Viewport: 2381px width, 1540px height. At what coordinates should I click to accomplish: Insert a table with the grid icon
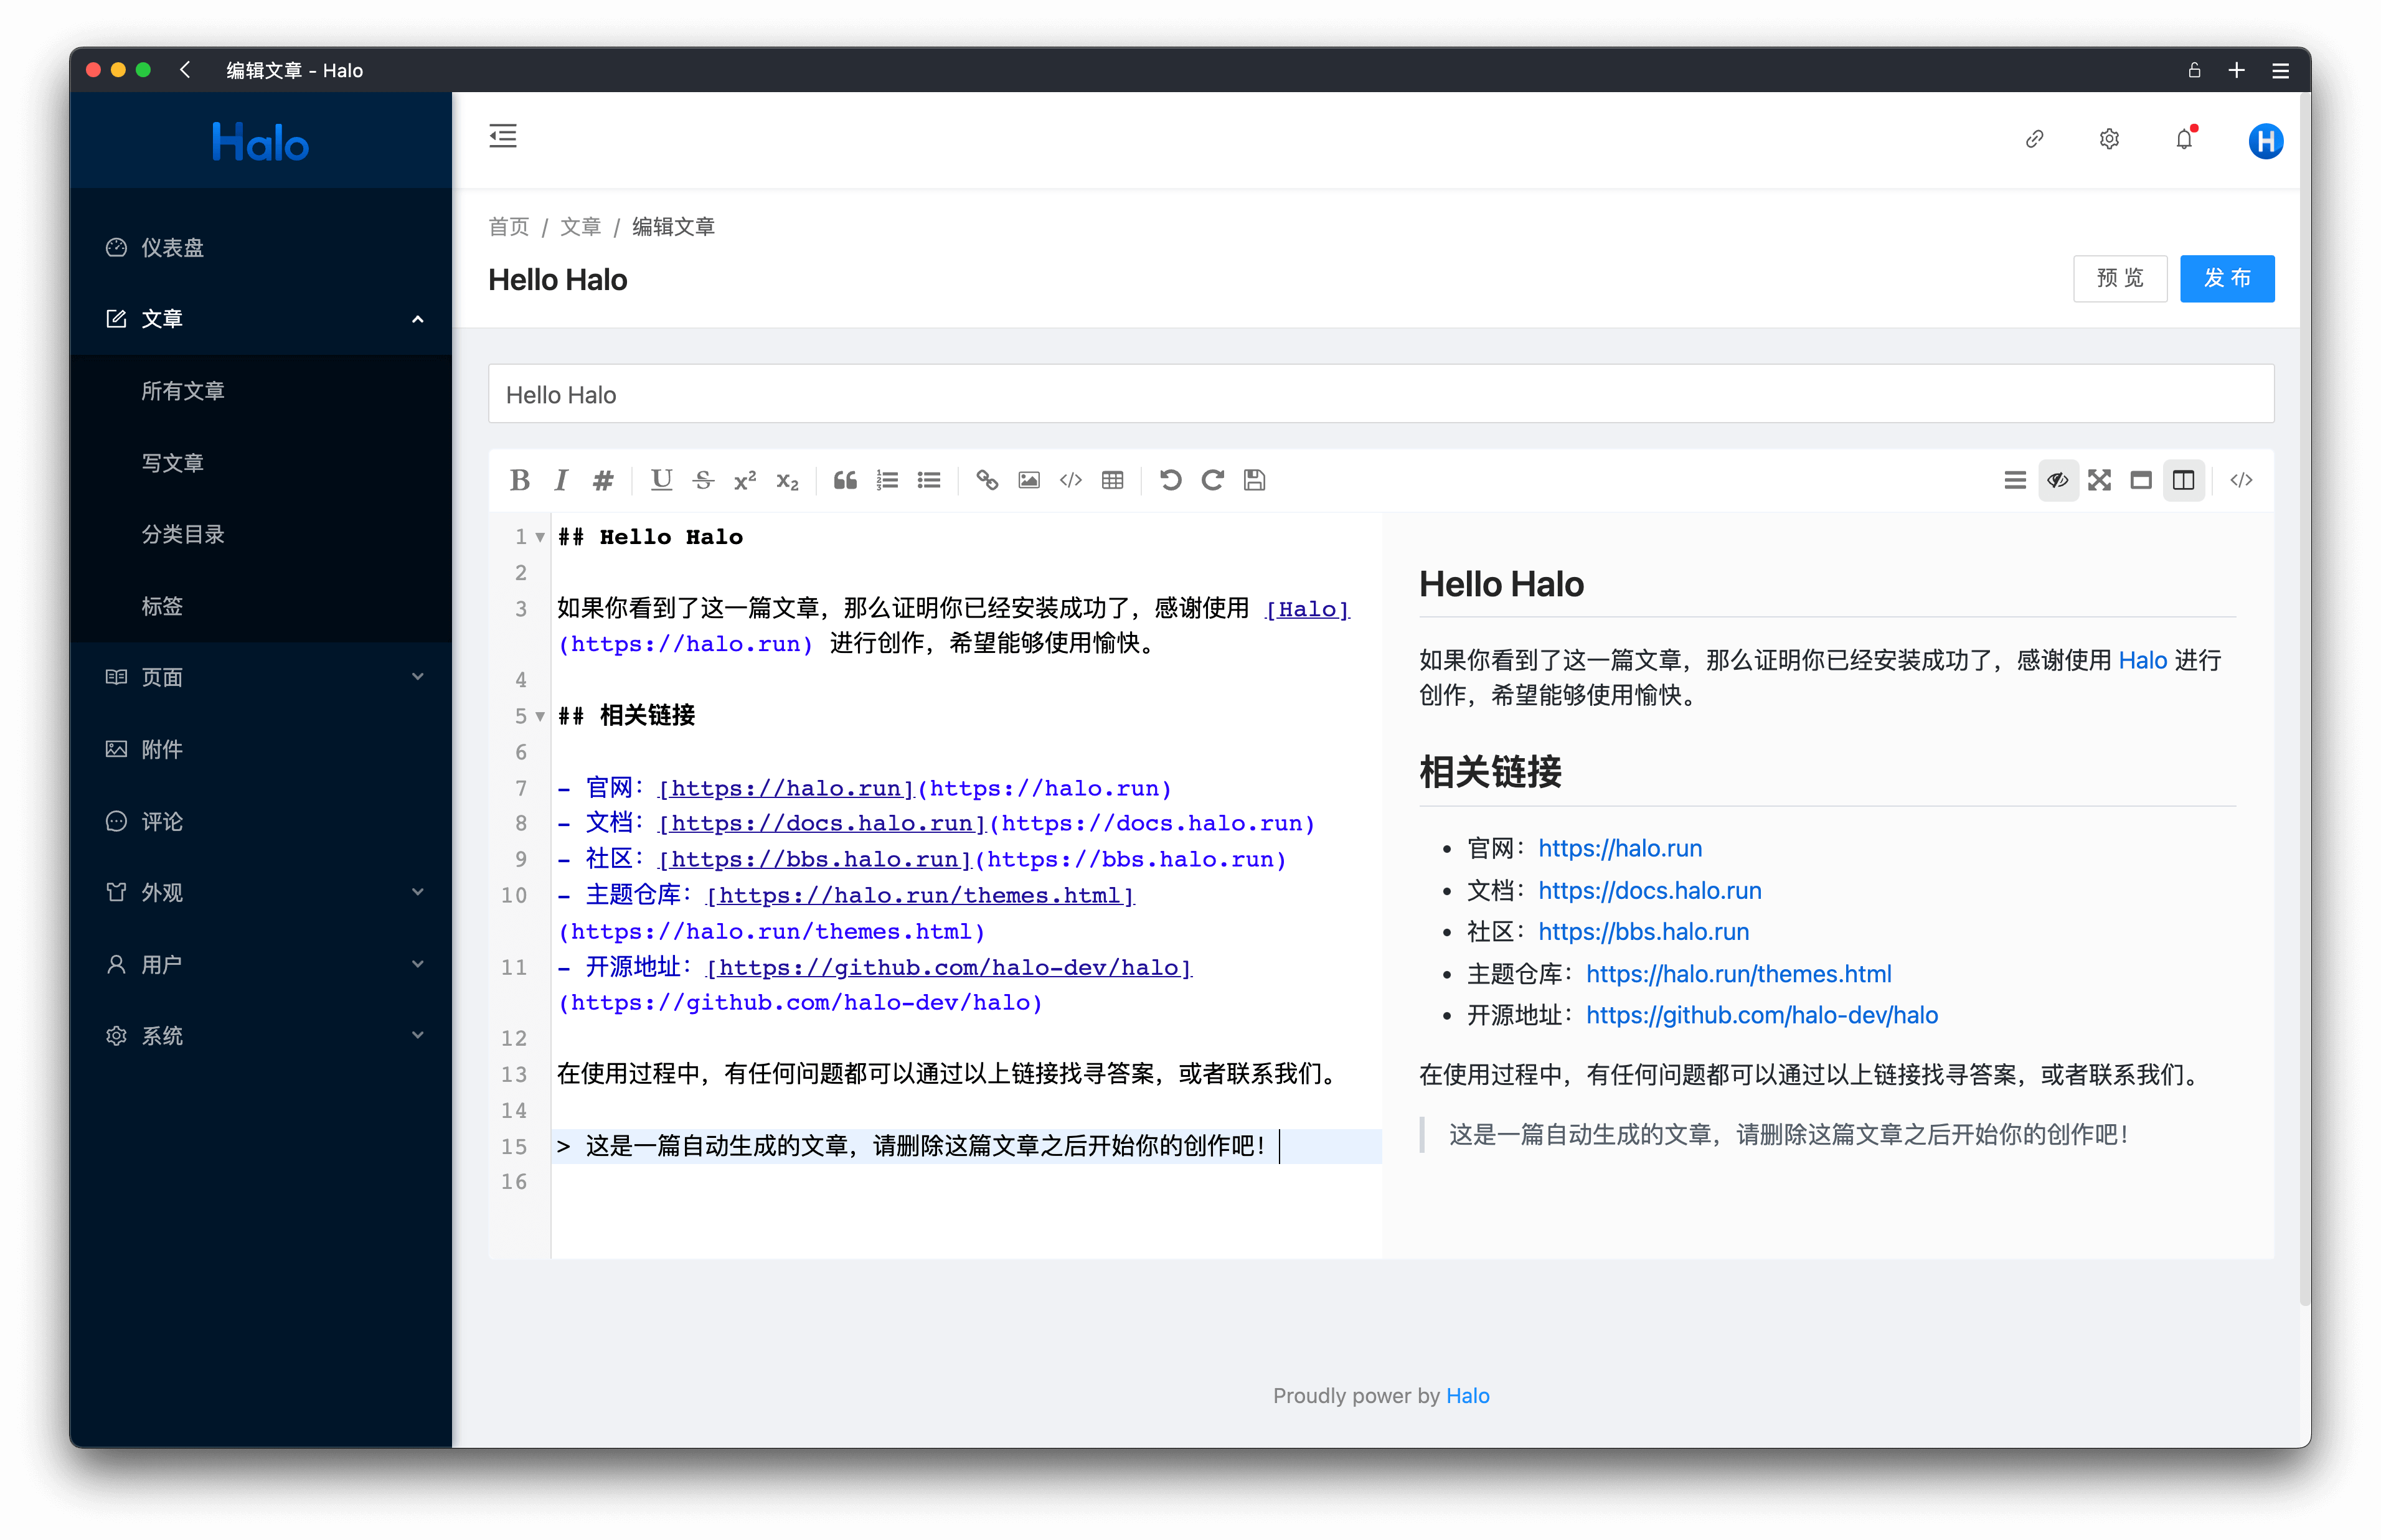[x=1112, y=480]
